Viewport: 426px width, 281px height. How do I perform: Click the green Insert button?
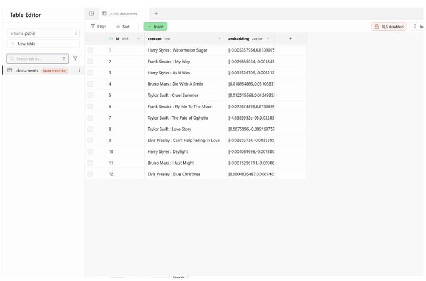(x=155, y=27)
